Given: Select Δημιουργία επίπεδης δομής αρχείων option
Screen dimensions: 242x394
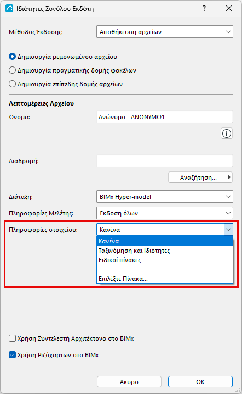Looking at the screenshot, I should [12, 84].
